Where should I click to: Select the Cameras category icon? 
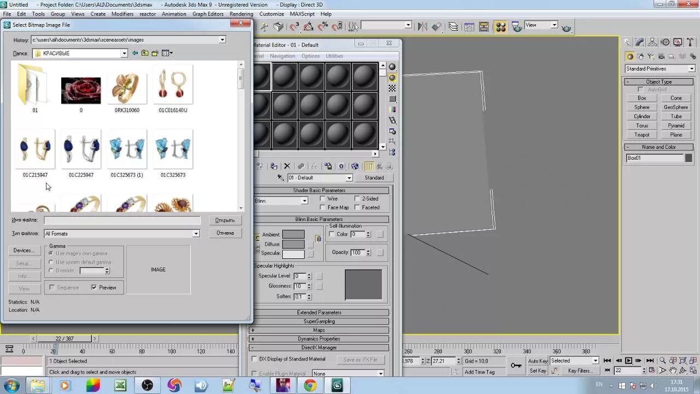point(661,56)
